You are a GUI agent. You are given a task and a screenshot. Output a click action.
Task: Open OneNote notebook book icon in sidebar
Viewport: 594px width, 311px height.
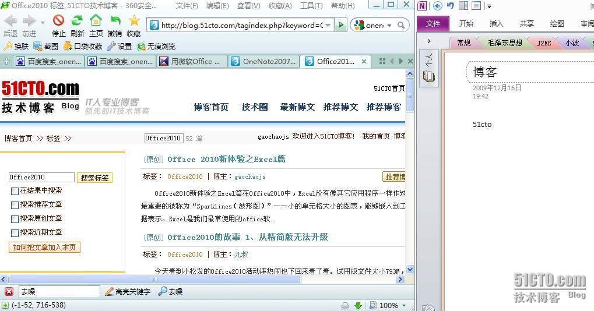429,76
